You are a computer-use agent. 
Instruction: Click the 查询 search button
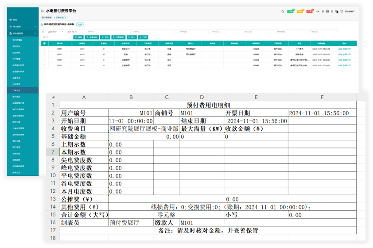pyautogui.click(x=78, y=37)
